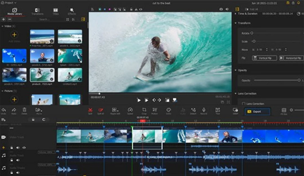
Task: Click the Record microphone icon
Action: tap(204, 110)
